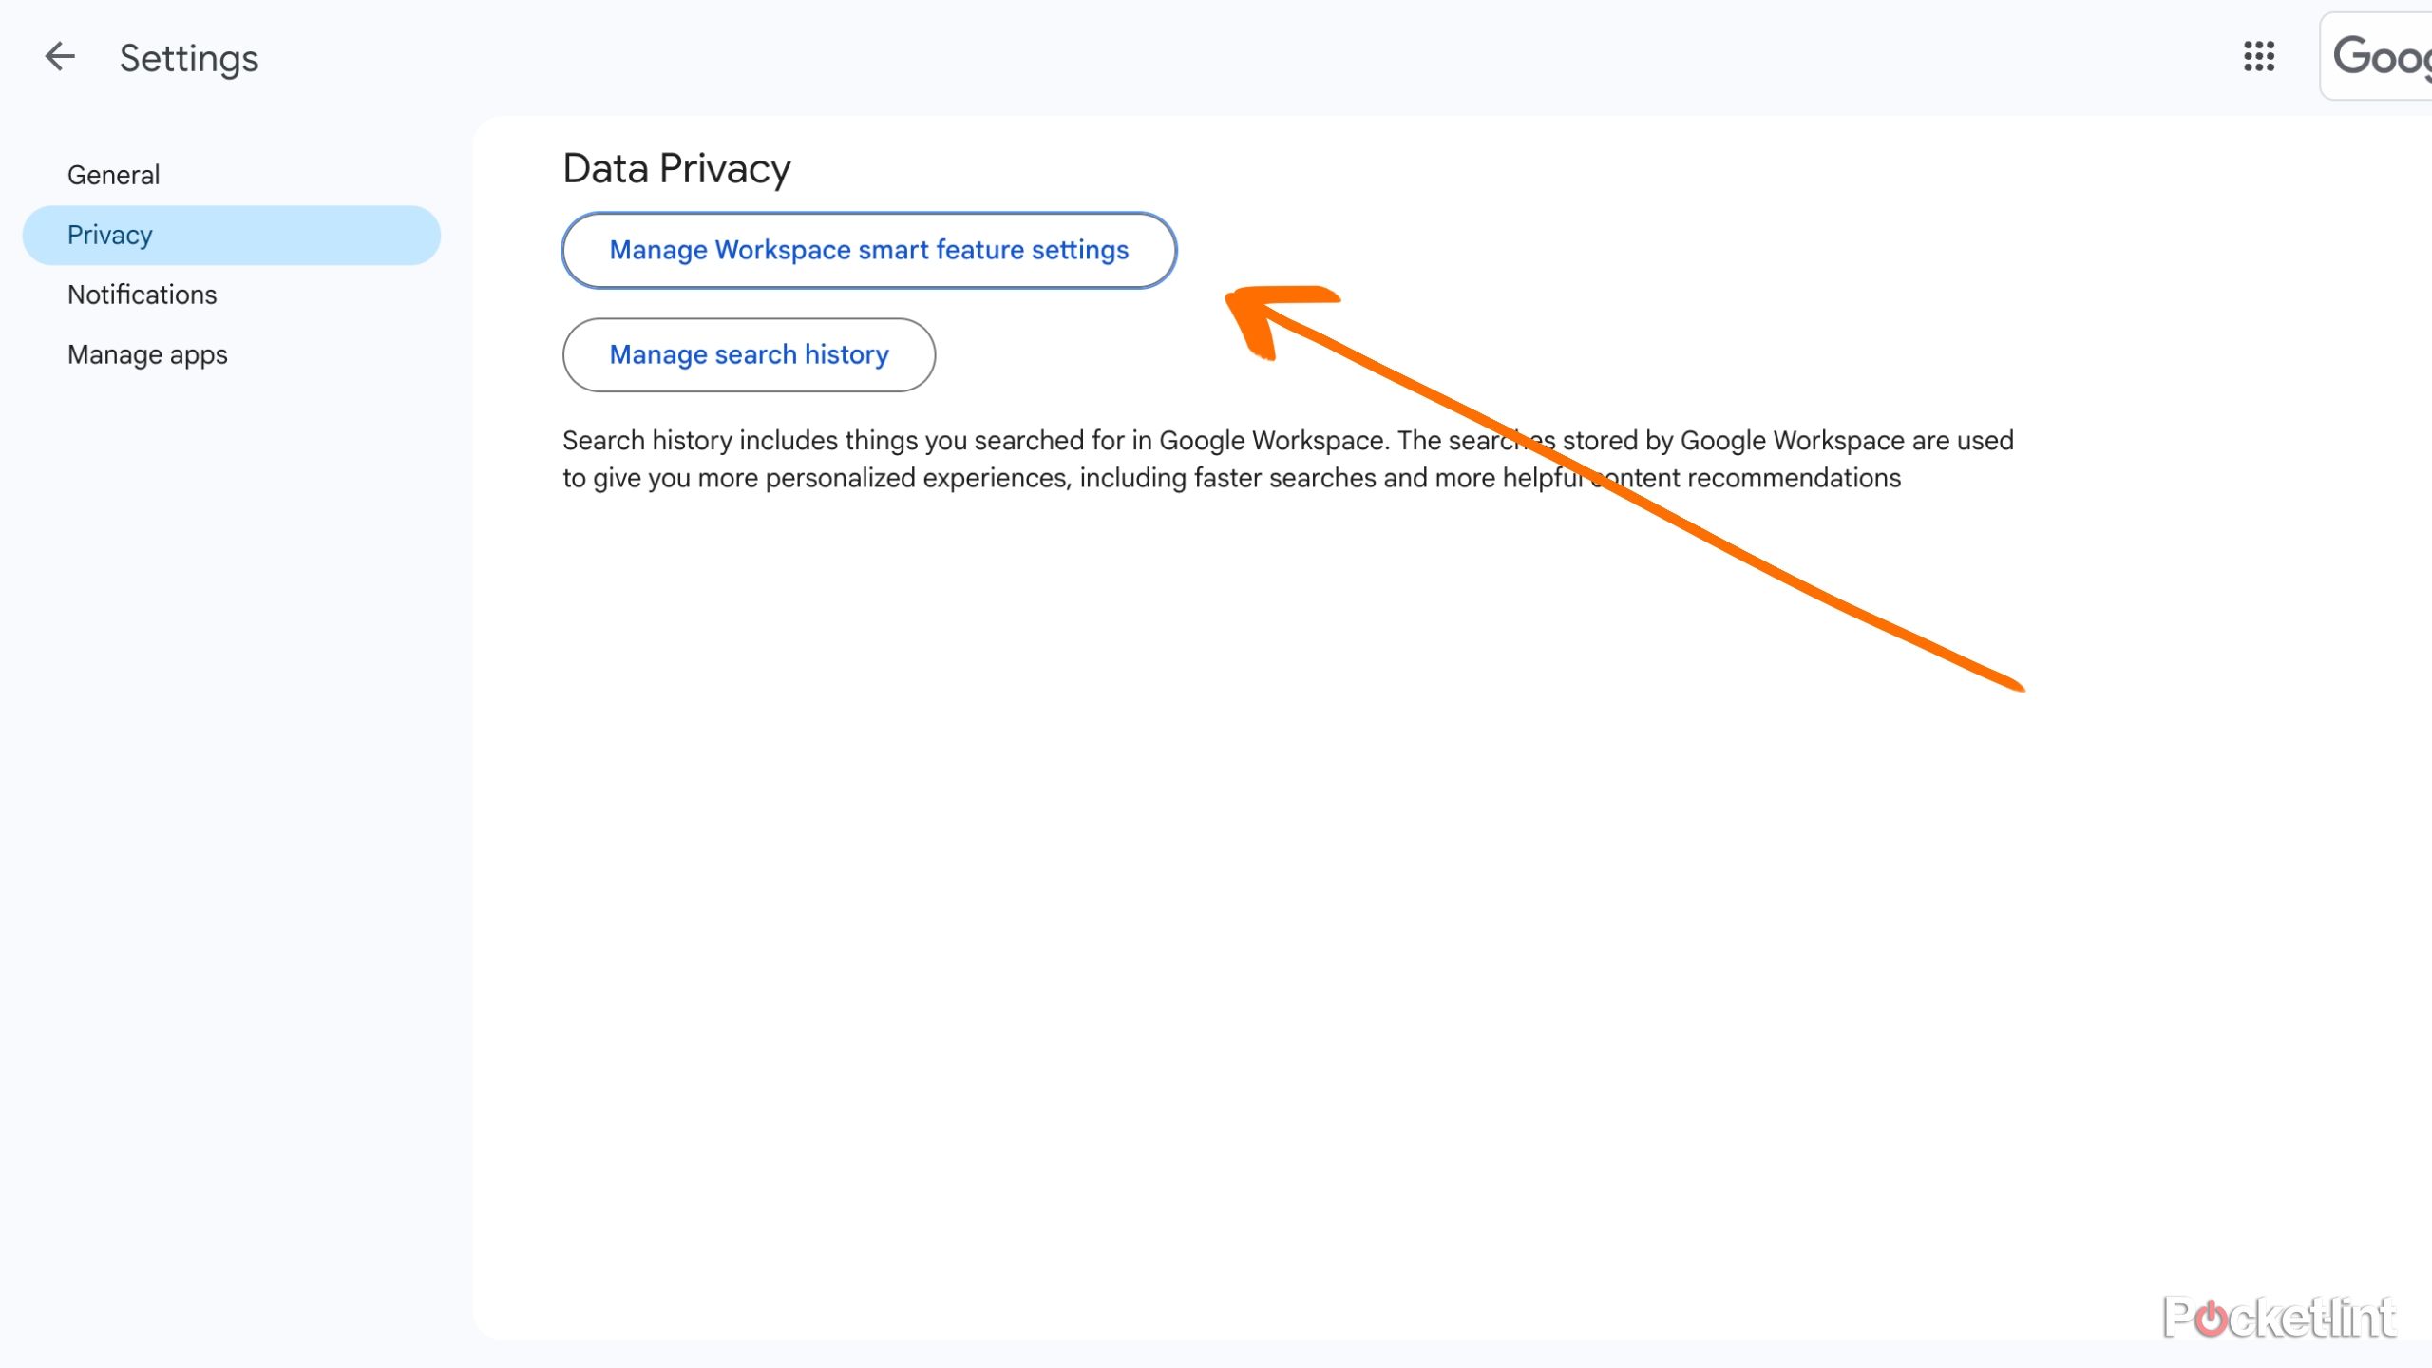
Task: Click the red power icon in Pocket-lint logo
Action: pyautogui.click(x=2211, y=1319)
